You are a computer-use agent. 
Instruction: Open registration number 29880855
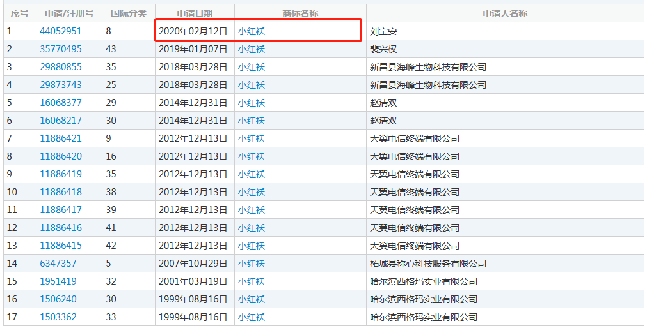pyautogui.click(x=61, y=66)
